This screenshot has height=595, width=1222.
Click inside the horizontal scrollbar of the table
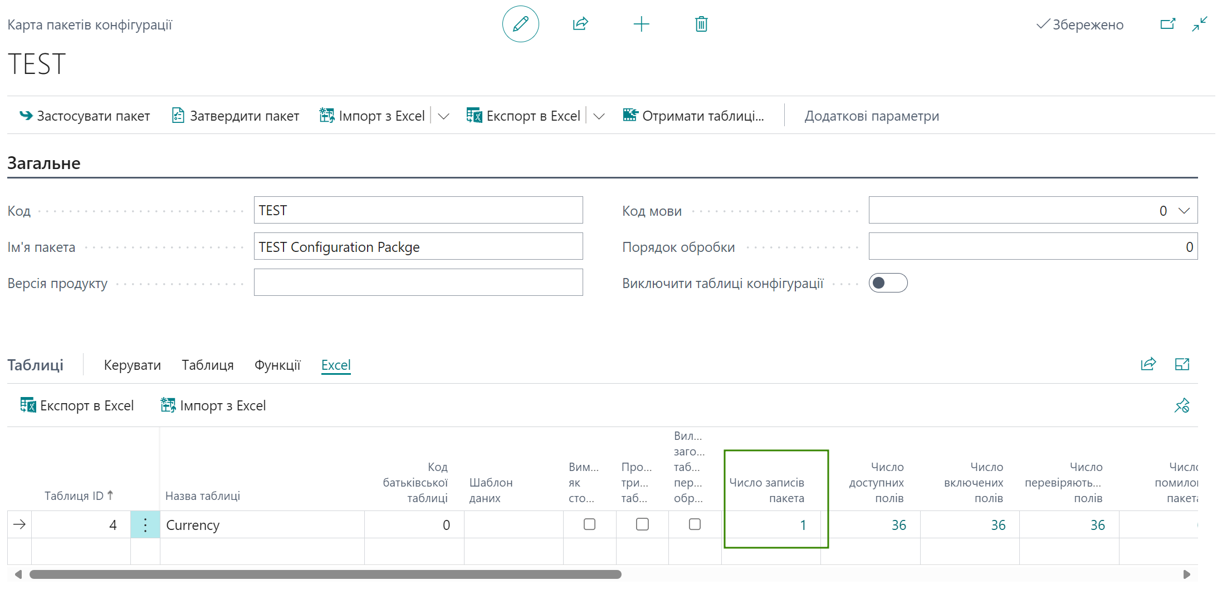point(325,574)
